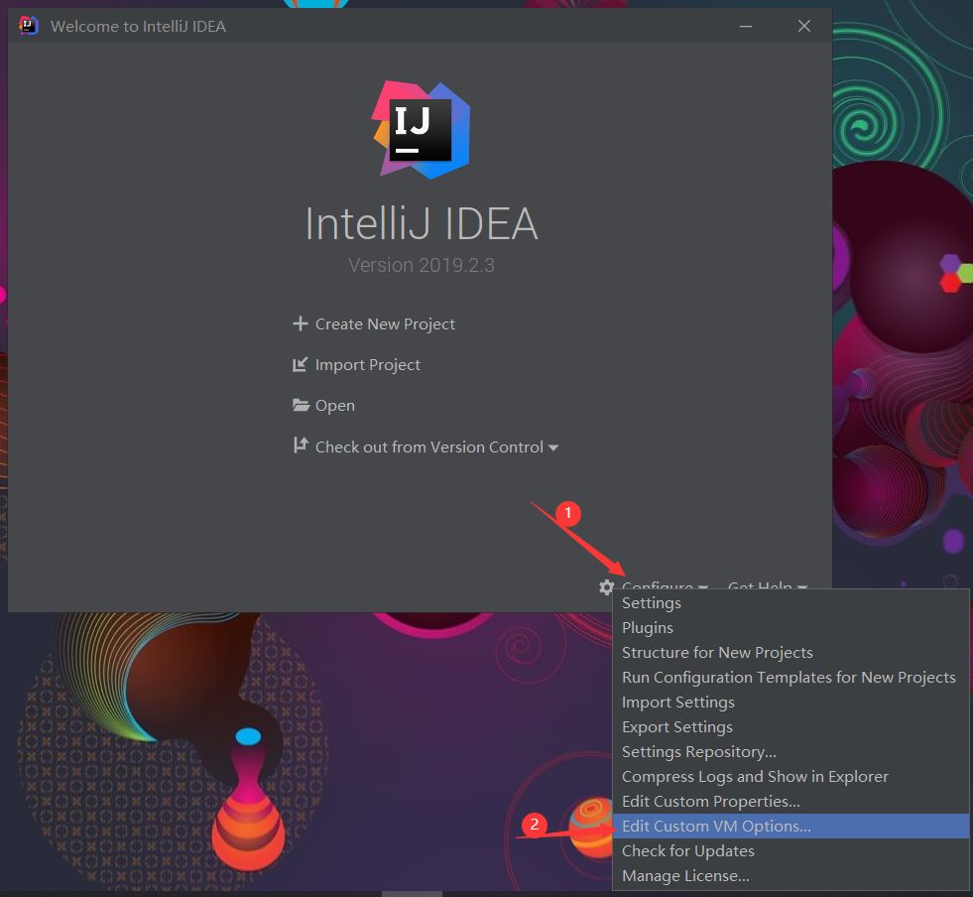Screen dimensions: 973x897
Task: Open Settings Repository... entry
Action: [791, 752]
